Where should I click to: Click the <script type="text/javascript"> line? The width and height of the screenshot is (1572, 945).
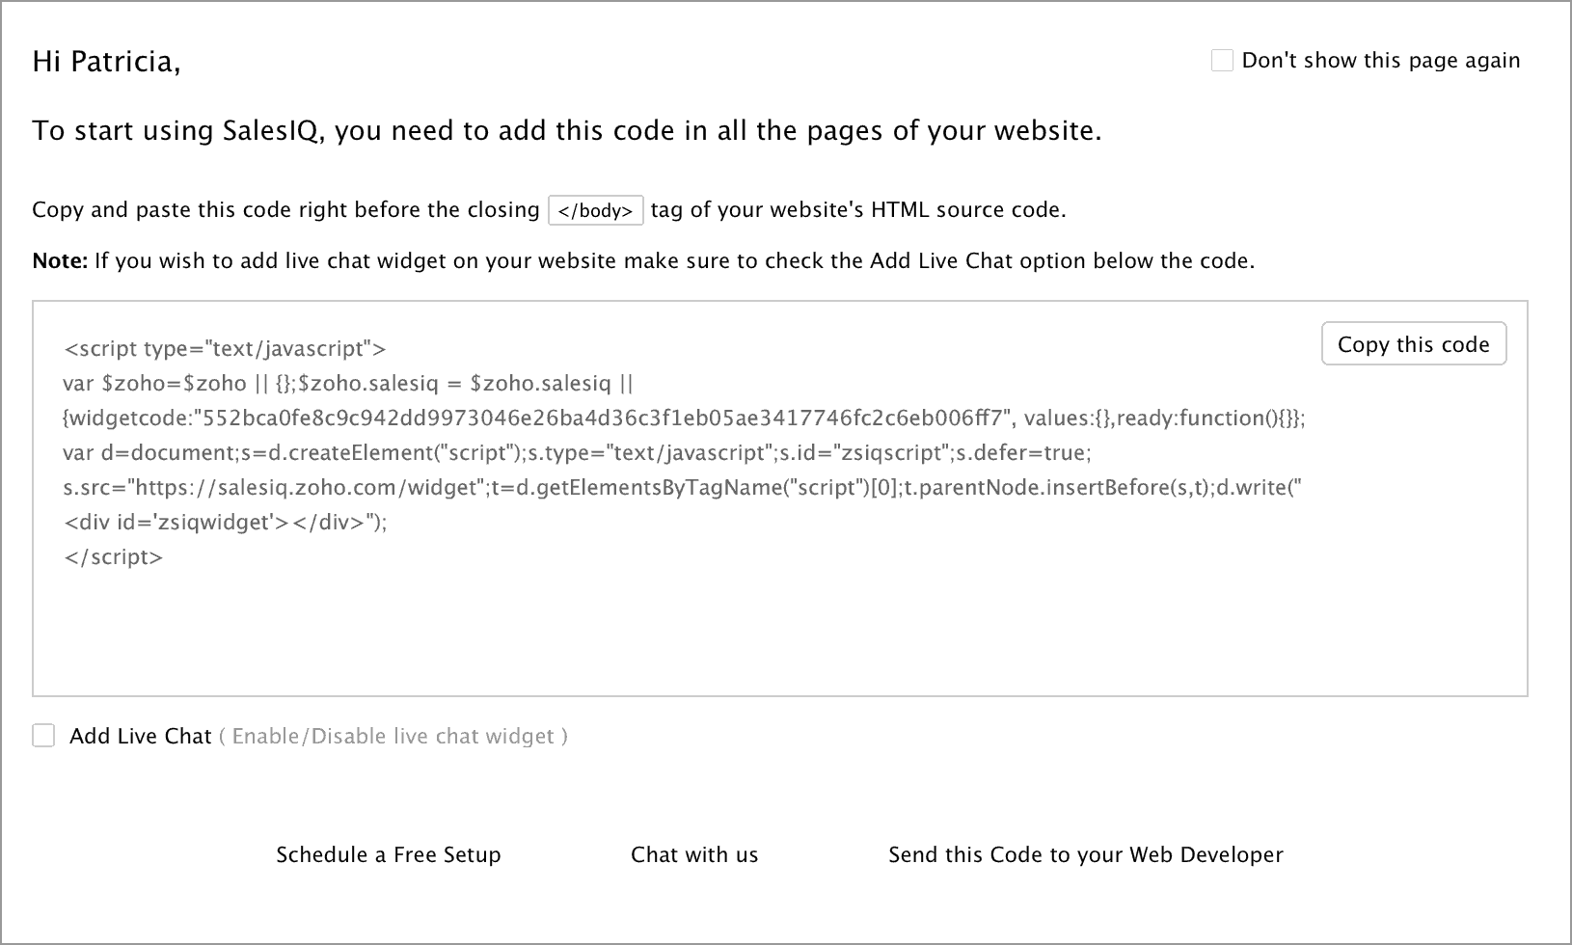(x=225, y=348)
